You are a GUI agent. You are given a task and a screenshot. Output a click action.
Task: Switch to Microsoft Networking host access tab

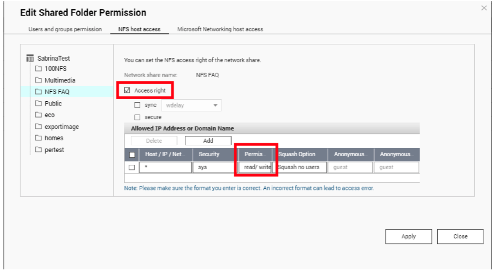220,29
